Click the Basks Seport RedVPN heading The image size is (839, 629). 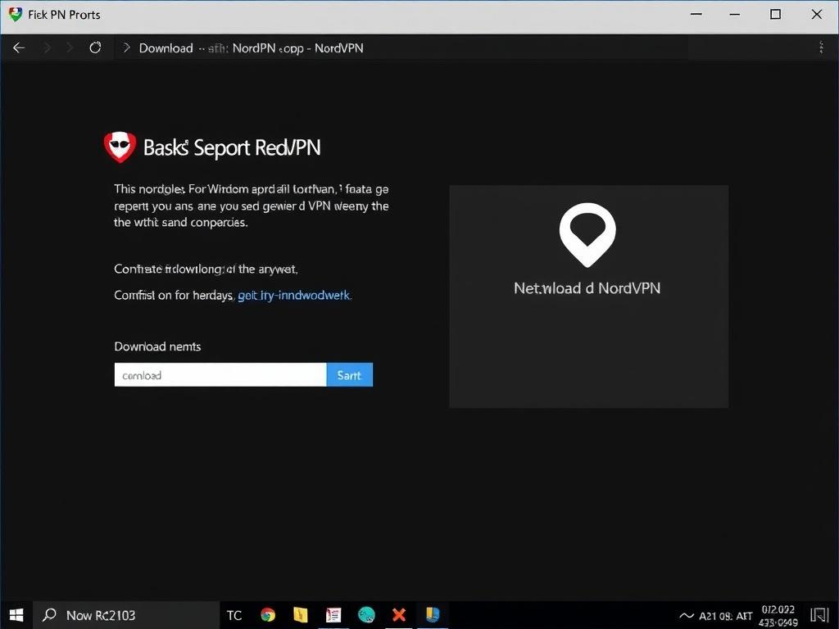232,147
